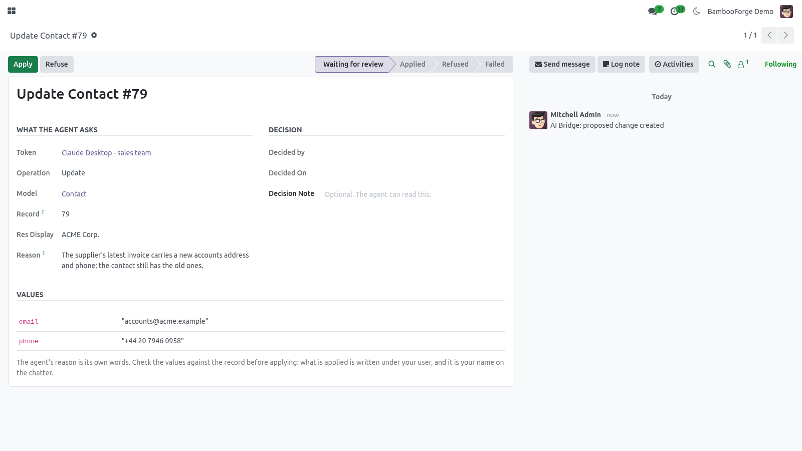Toggle dark mode moon icon
802x451 pixels.
(696, 11)
